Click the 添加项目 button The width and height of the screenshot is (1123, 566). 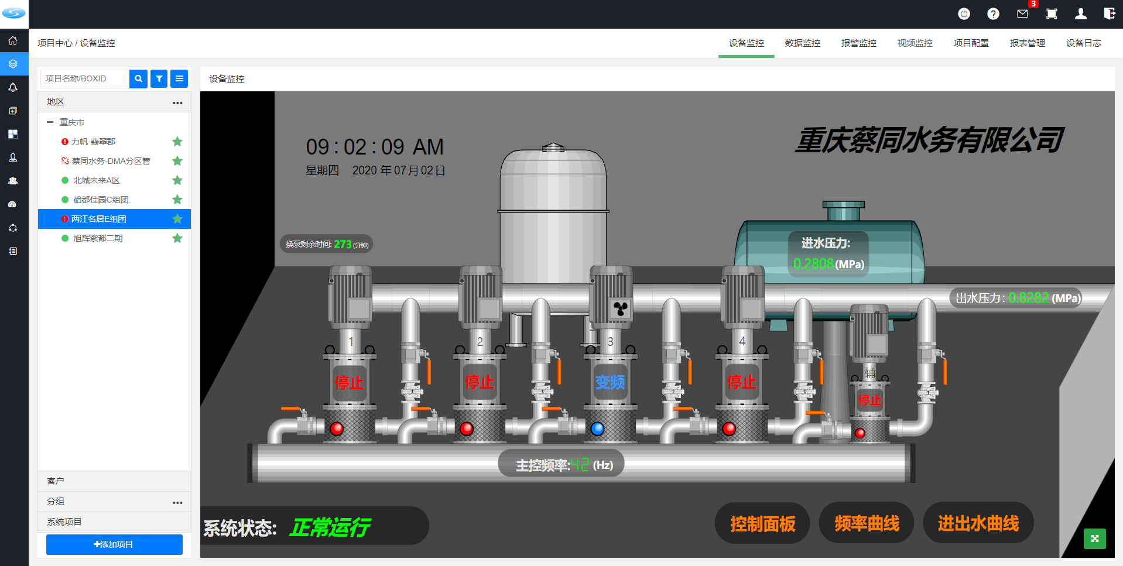114,544
